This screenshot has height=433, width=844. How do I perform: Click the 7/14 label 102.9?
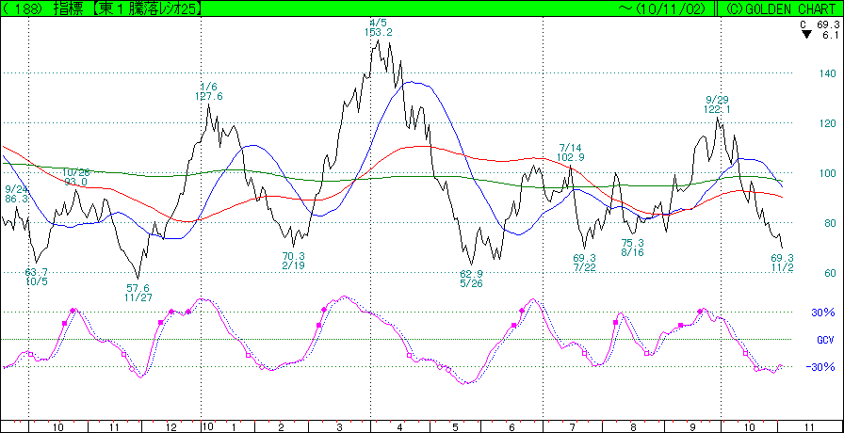click(571, 157)
